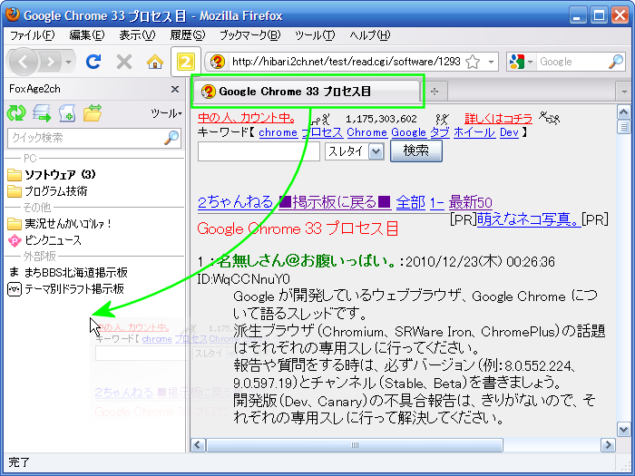Open the 履歴 menu
Image resolution: width=635 pixels, height=476 pixels.
tap(188, 35)
